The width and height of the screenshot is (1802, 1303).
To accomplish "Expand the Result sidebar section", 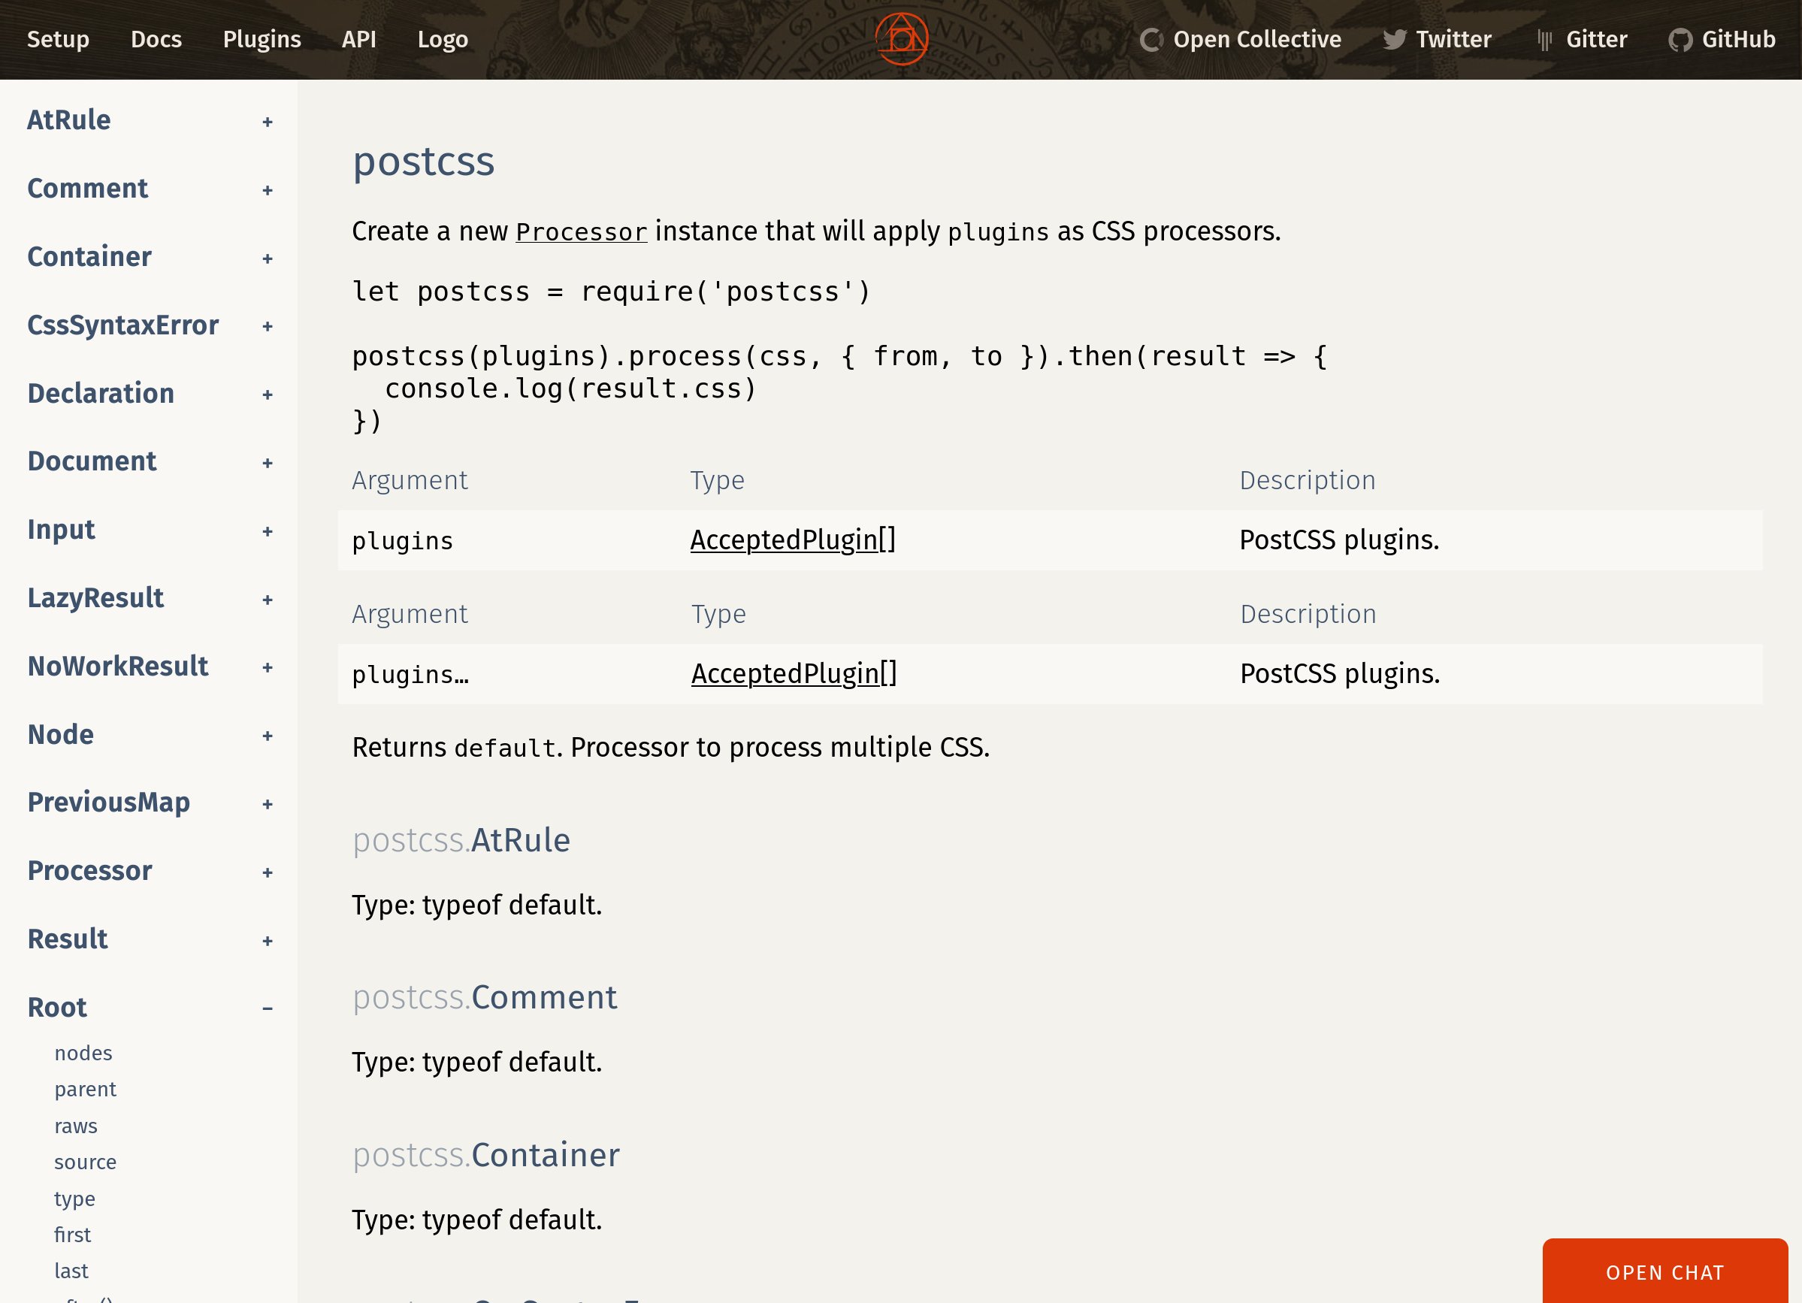I will pyautogui.click(x=268, y=941).
